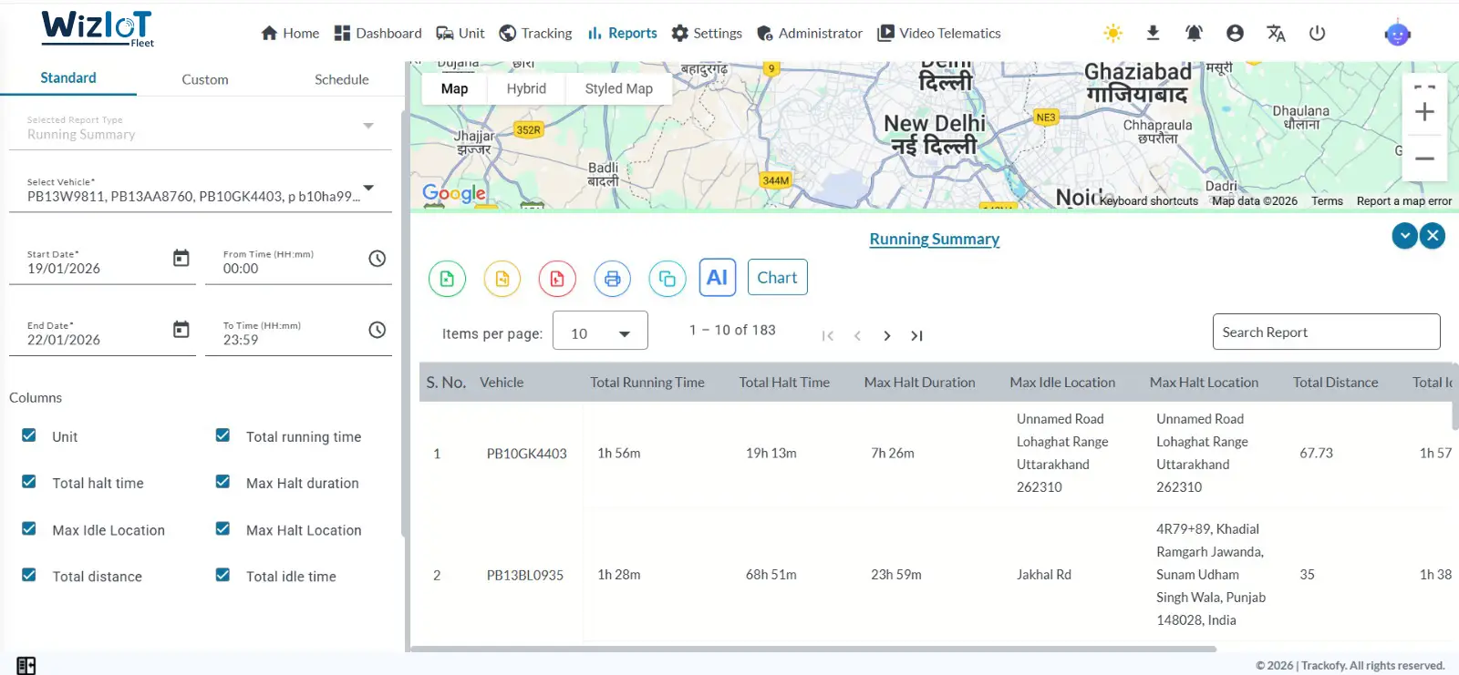Zoom in on the map
The height and width of the screenshot is (675, 1459).
click(1424, 112)
